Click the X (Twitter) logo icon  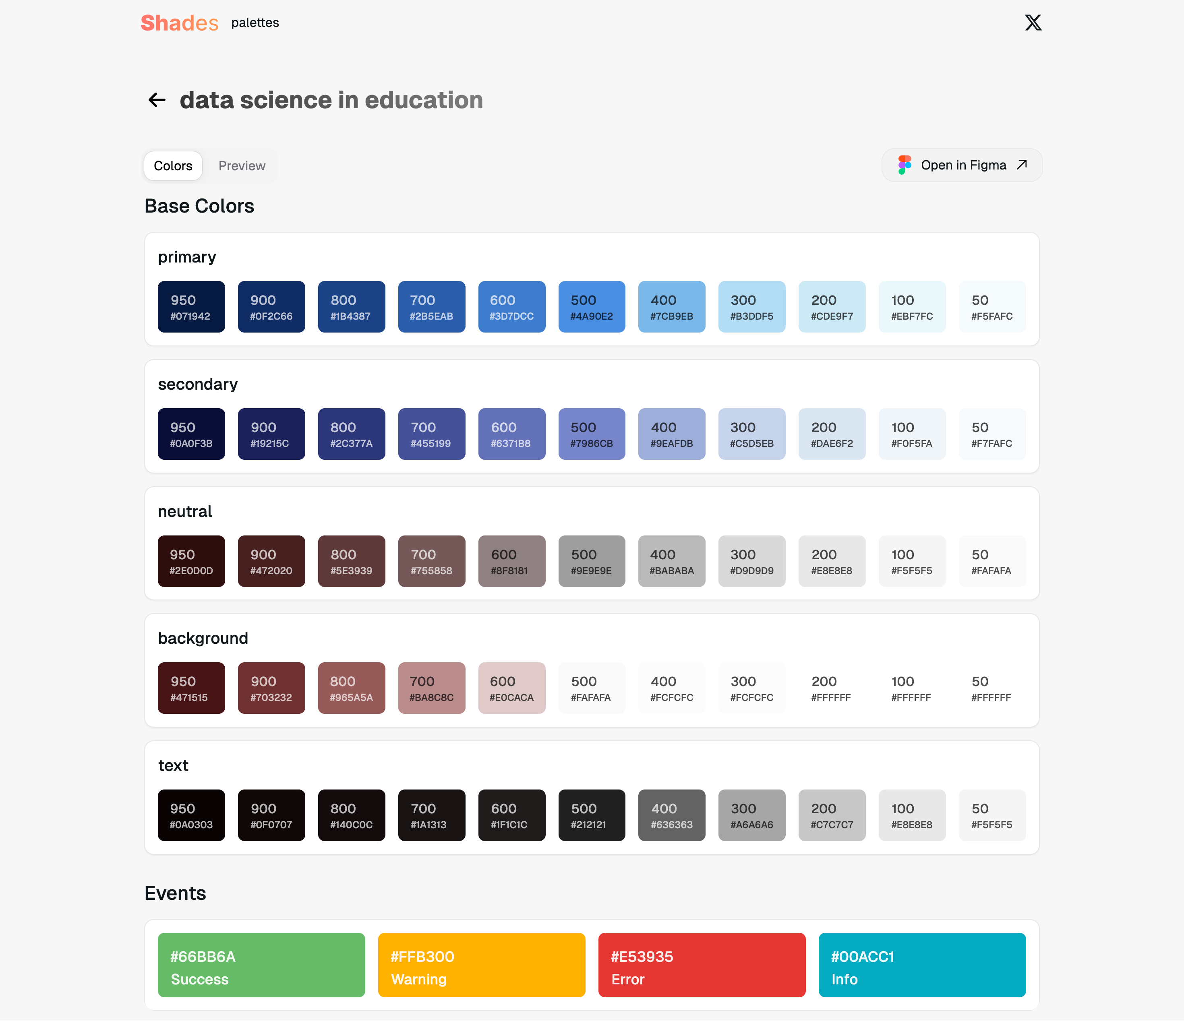click(1033, 23)
